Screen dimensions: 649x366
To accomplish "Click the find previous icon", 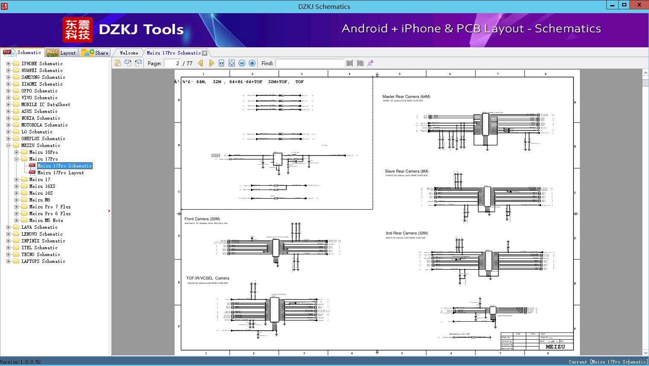I will pos(350,63).
